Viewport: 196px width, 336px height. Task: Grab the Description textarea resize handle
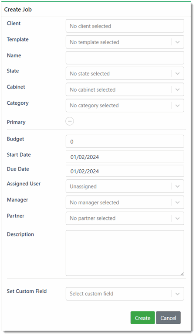click(x=182, y=274)
